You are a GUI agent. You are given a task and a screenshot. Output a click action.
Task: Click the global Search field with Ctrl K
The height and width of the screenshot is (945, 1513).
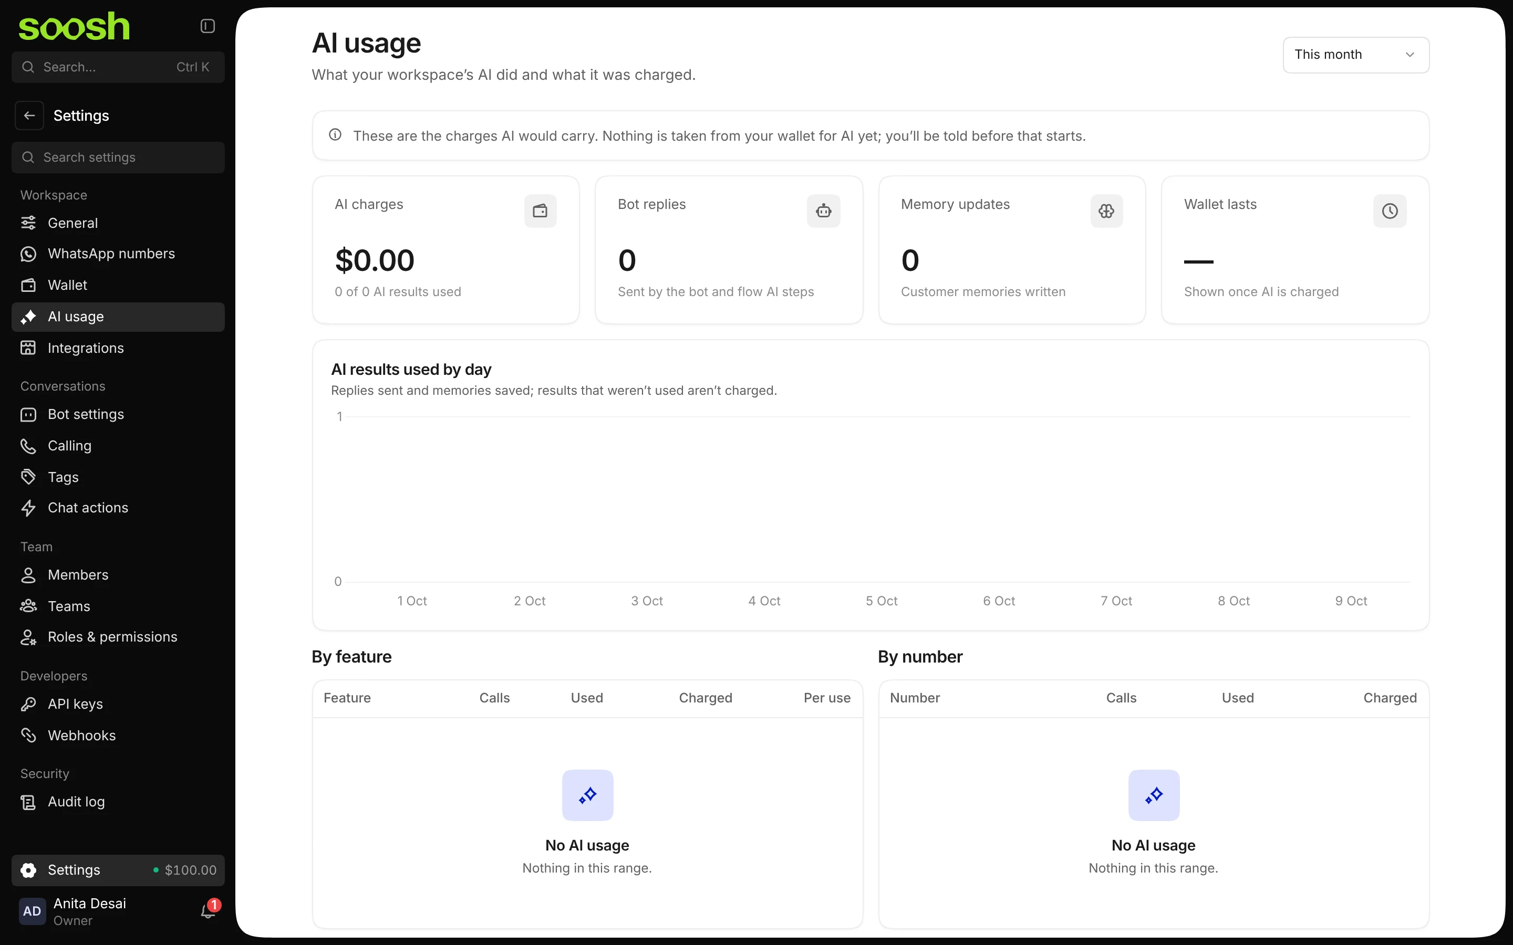pyautogui.click(x=118, y=67)
